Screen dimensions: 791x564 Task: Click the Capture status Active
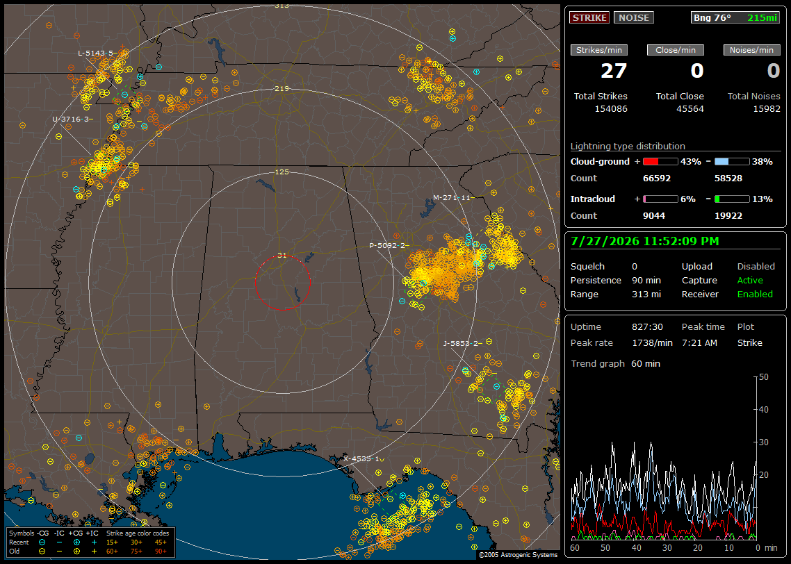coord(750,280)
